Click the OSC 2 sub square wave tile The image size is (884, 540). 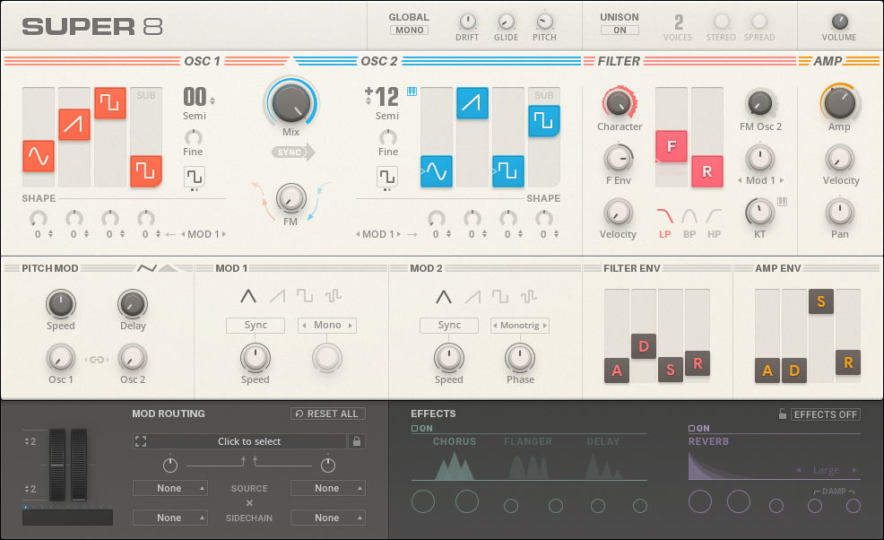pyautogui.click(x=544, y=120)
